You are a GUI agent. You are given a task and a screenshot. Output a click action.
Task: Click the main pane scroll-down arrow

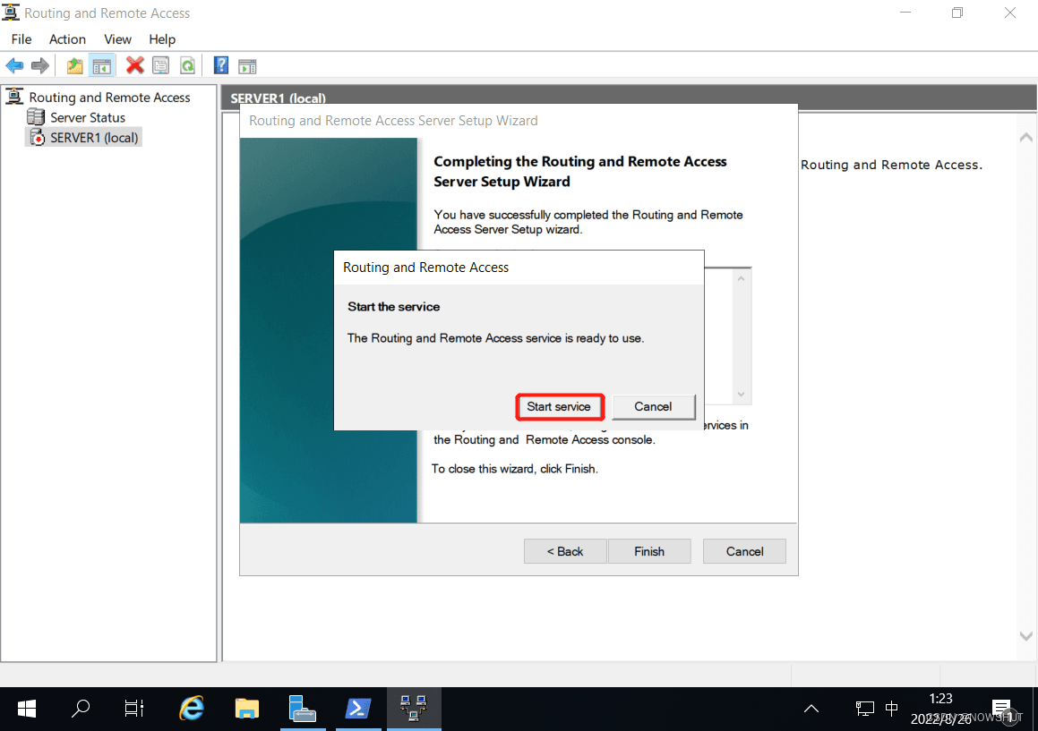(x=1025, y=636)
